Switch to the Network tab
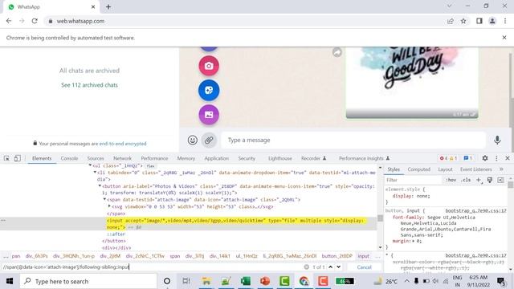This screenshot has width=514, height=289. tap(122, 158)
